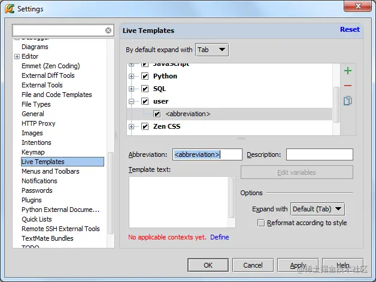Screen dimensions: 376x282
Task: Click the OK button
Action: click(x=208, y=265)
